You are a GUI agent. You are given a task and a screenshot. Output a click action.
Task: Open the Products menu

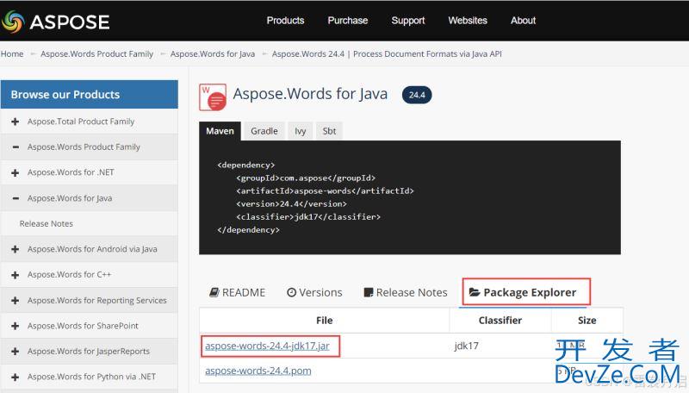285,21
